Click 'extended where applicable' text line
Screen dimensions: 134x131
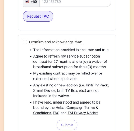point(56,79)
